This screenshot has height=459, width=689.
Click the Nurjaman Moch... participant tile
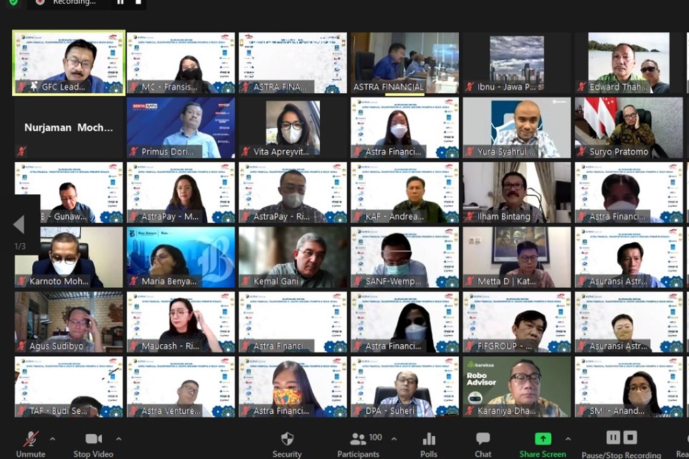pyautogui.click(x=69, y=128)
